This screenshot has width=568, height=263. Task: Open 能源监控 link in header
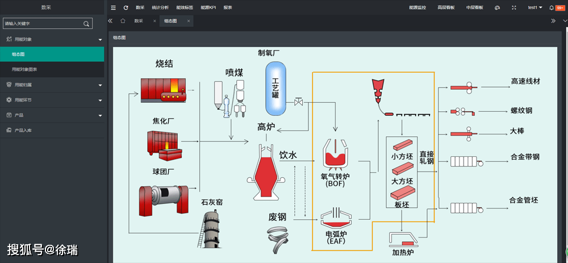(x=417, y=7)
